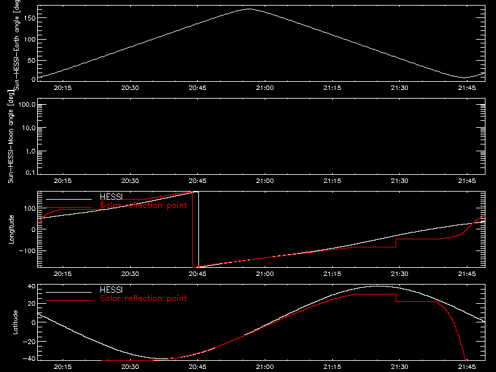The height and width of the screenshot is (372, 496).
Task: Click the 100.0 tick on Moon angle plot
Action: (x=27, y=105)
